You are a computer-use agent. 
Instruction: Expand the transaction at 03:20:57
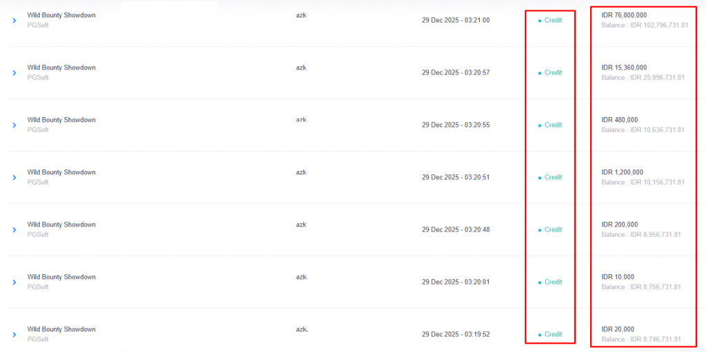(14, 73)
